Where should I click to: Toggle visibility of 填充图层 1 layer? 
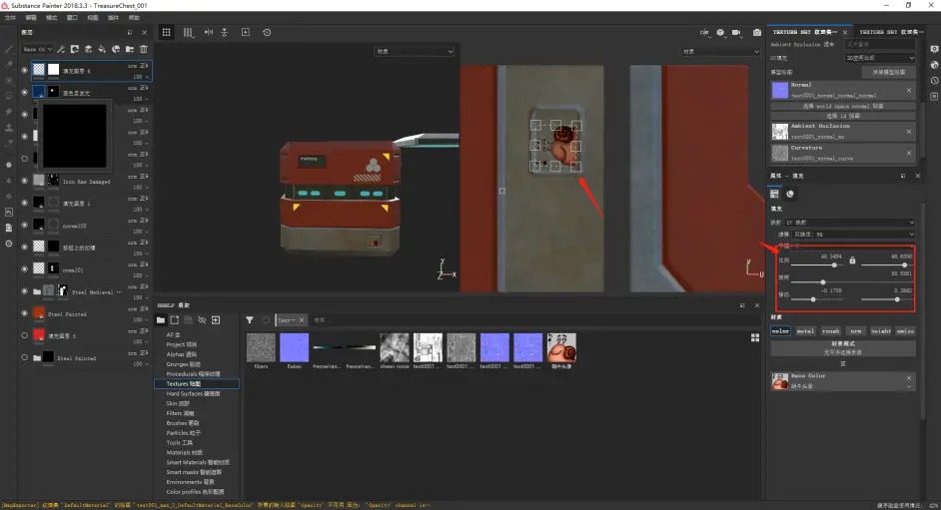[x=25, y=203]
